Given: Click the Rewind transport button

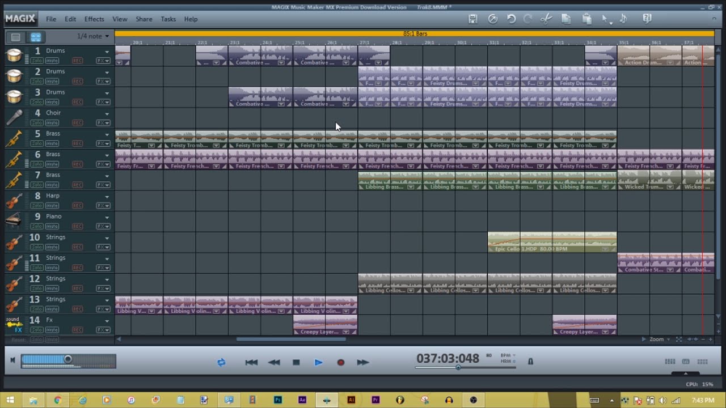Looking at the screenshot, I should [274, 362].
